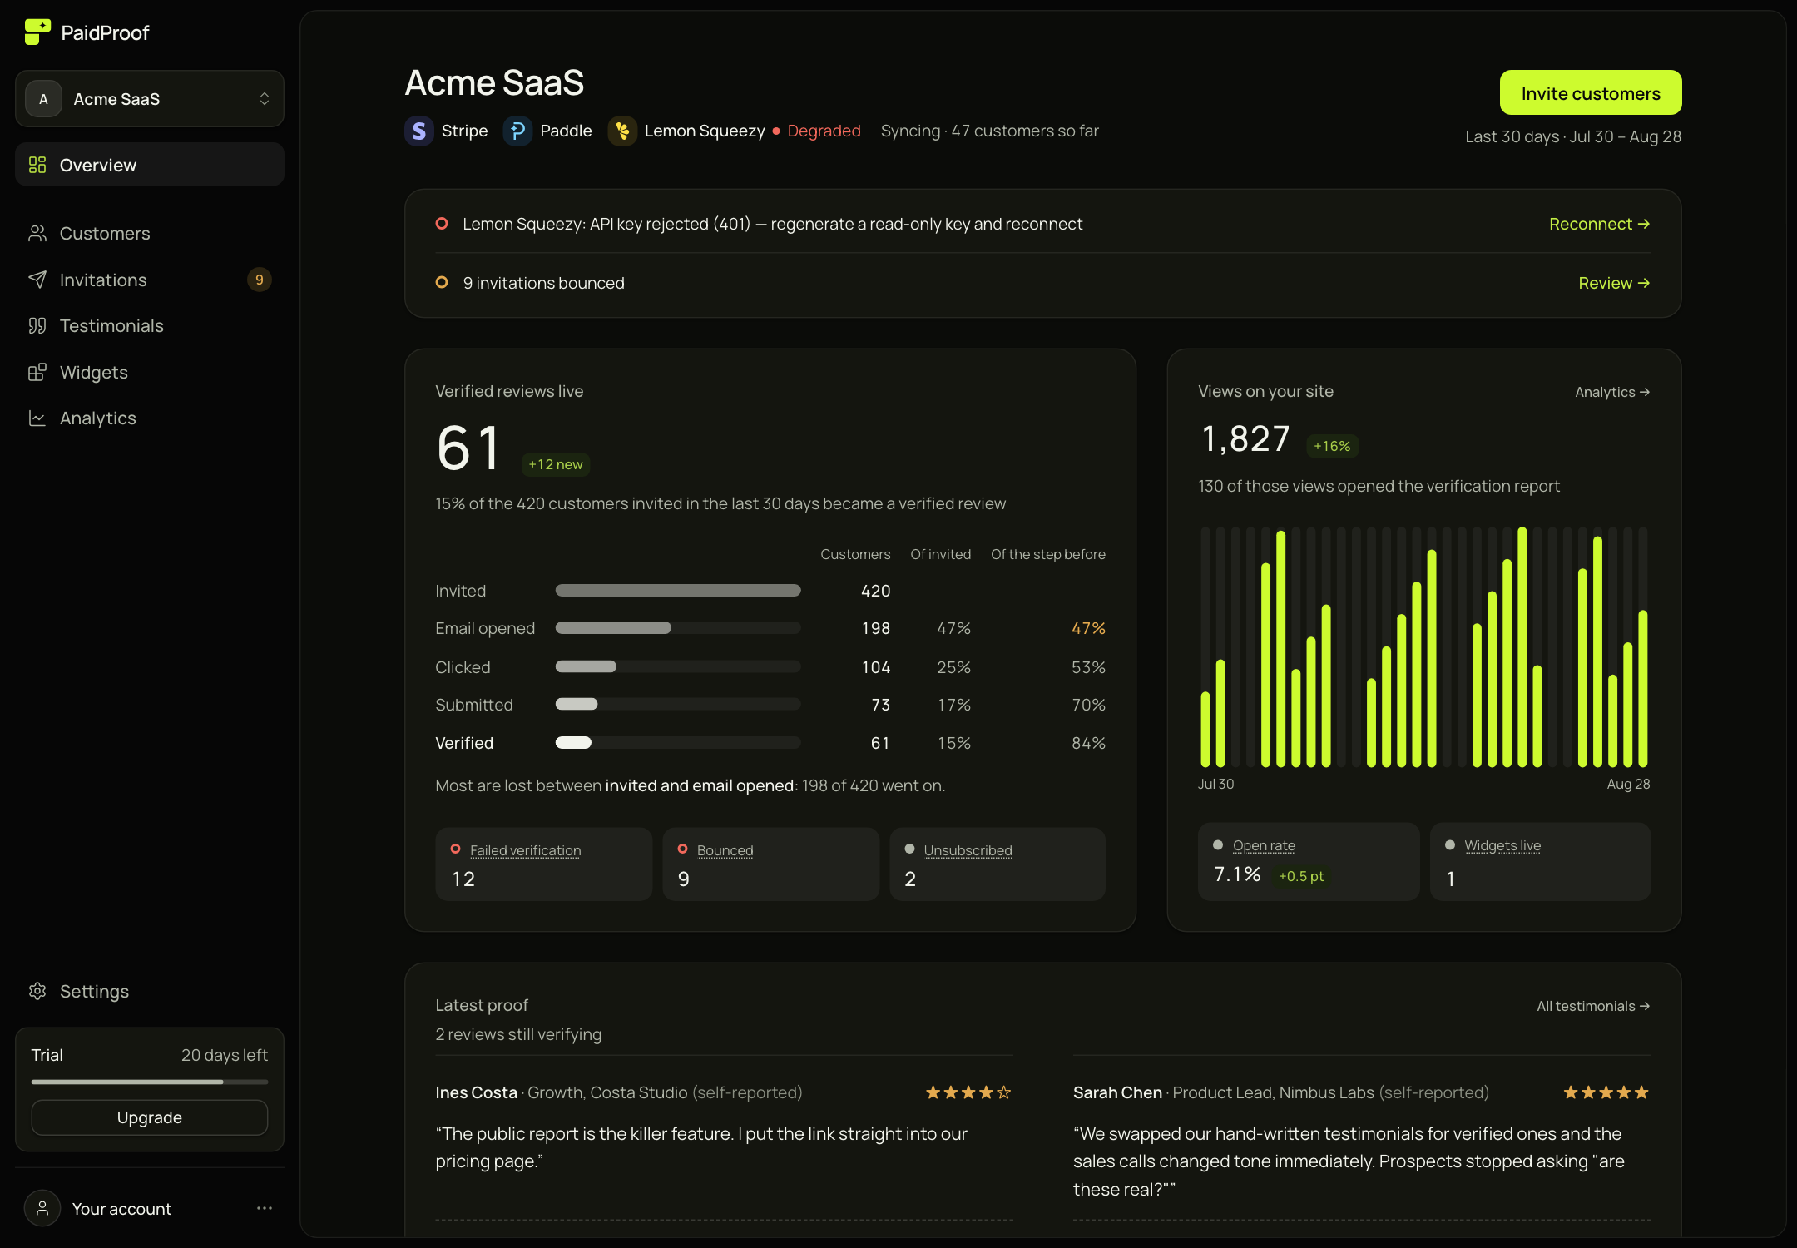This screenshot has width=1797, height=1248.
Task: Click Ines Costa's star rating
Action: click(x=968, y=1092)
